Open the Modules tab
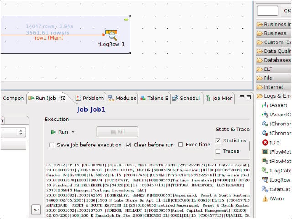Viewport: 292px width, 219px height. pyautogui.click(x=122, y=98)
